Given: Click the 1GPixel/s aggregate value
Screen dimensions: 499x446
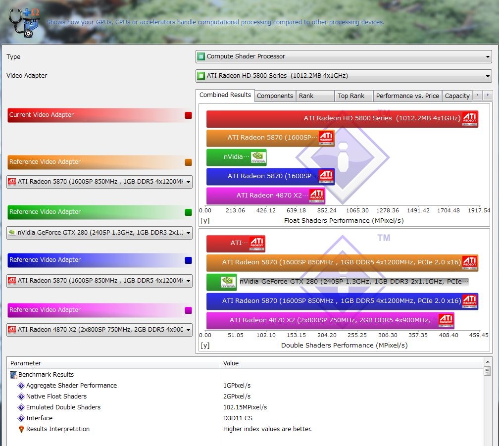Looking at the screenshot, I should pyautogui.click(x=237, y=386).
